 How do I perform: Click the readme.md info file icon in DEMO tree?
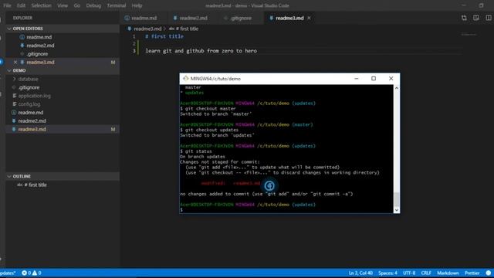(14, 113)
